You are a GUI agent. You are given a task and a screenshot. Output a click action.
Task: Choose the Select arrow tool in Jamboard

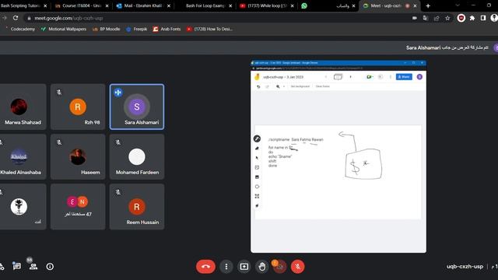257,158
